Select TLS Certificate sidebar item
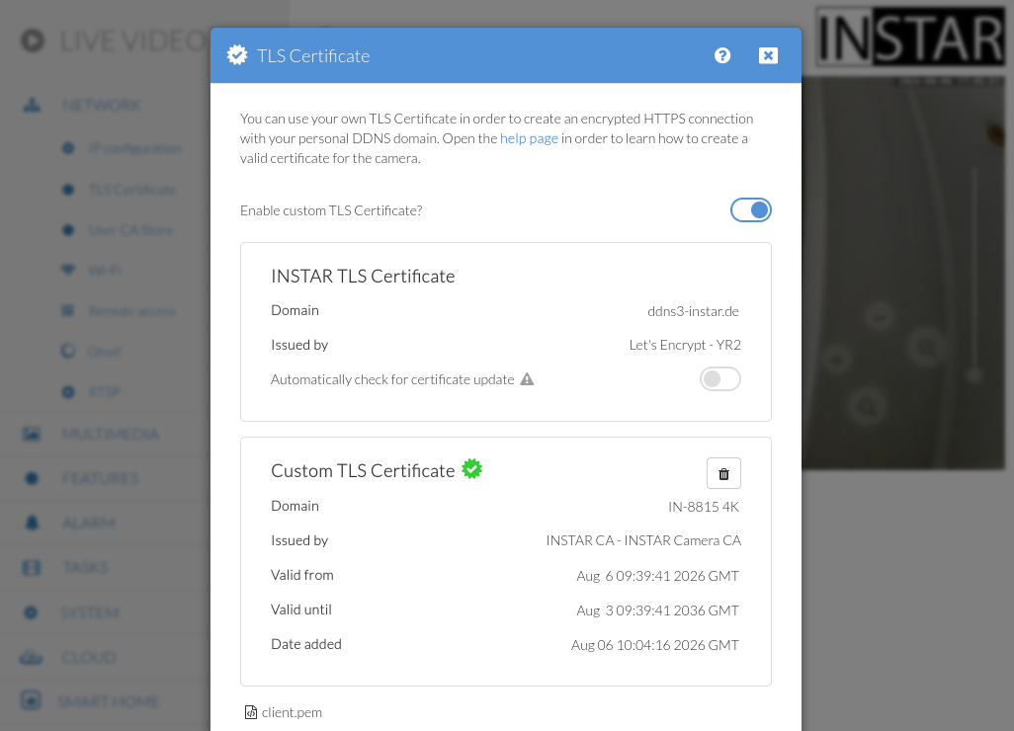This screenshot has width=1014, height=731. [132, 190]
